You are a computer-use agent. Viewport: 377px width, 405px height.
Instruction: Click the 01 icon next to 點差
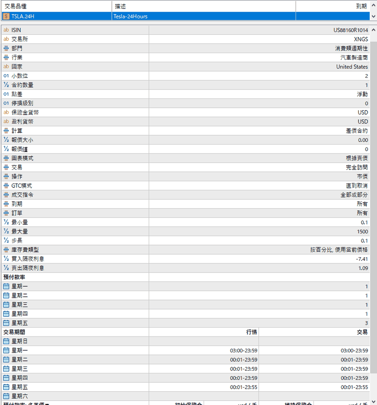(6, 94)
